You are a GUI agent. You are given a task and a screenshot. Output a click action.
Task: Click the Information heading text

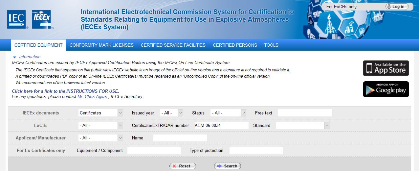[30, 57]
